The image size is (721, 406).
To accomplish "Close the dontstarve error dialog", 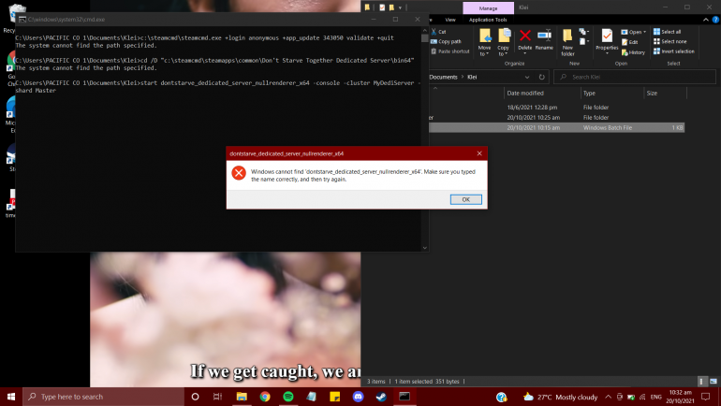I will coord(479,153).
